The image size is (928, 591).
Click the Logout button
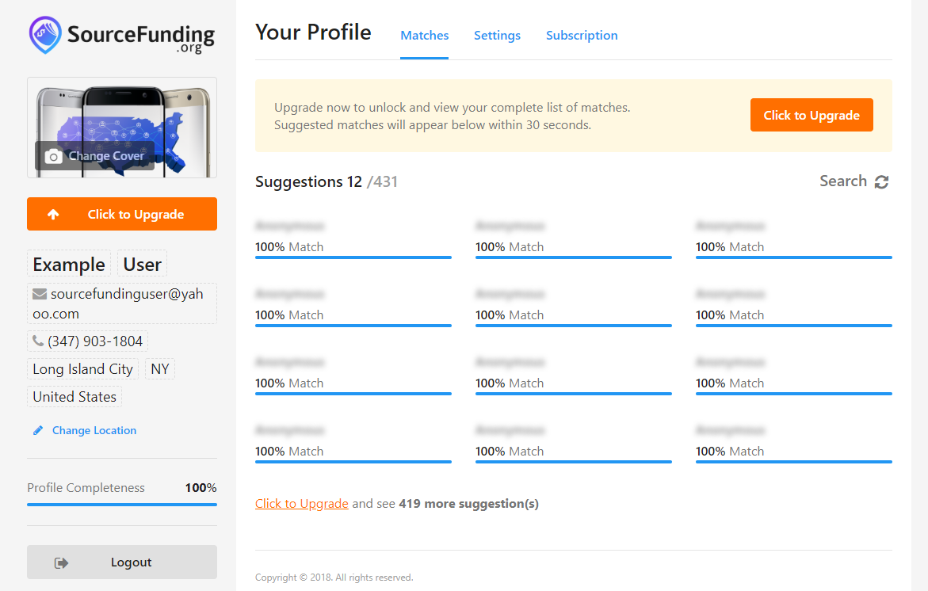[x=122, y=562]
